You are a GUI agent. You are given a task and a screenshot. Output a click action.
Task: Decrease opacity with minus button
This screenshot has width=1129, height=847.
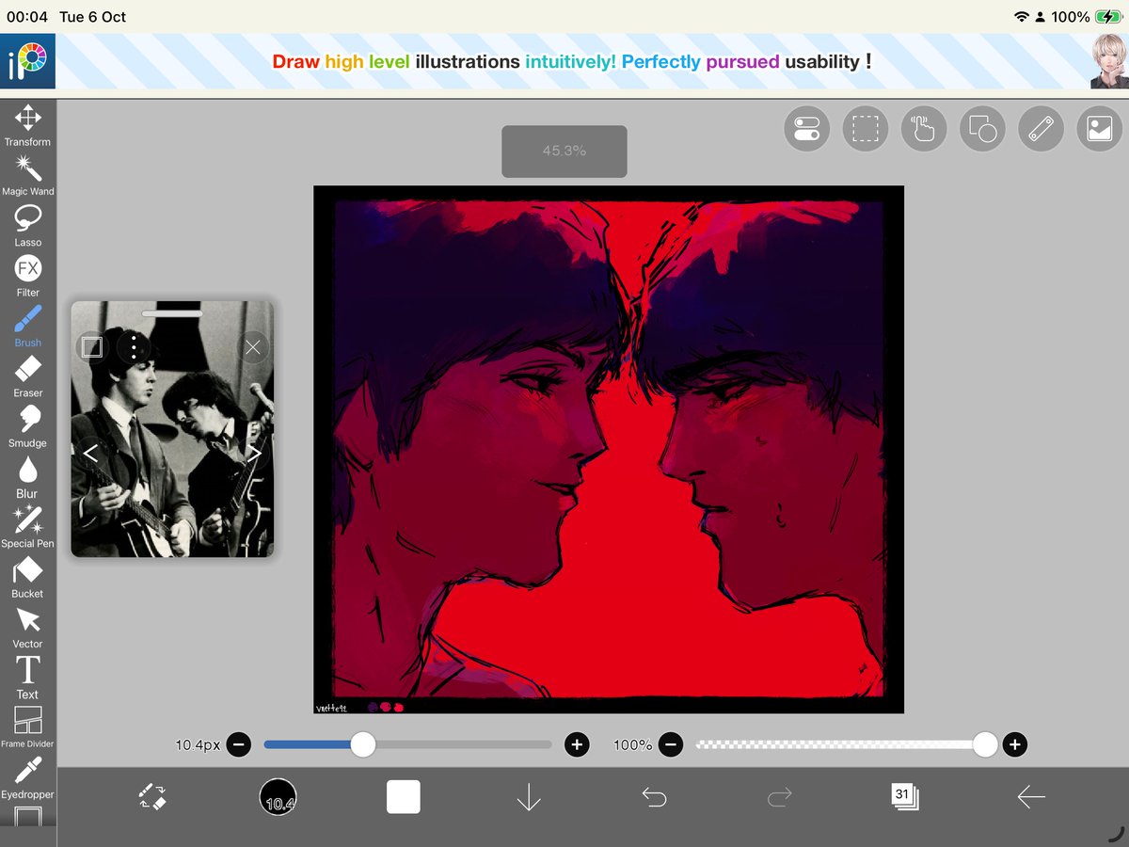[x=670, y=745]
